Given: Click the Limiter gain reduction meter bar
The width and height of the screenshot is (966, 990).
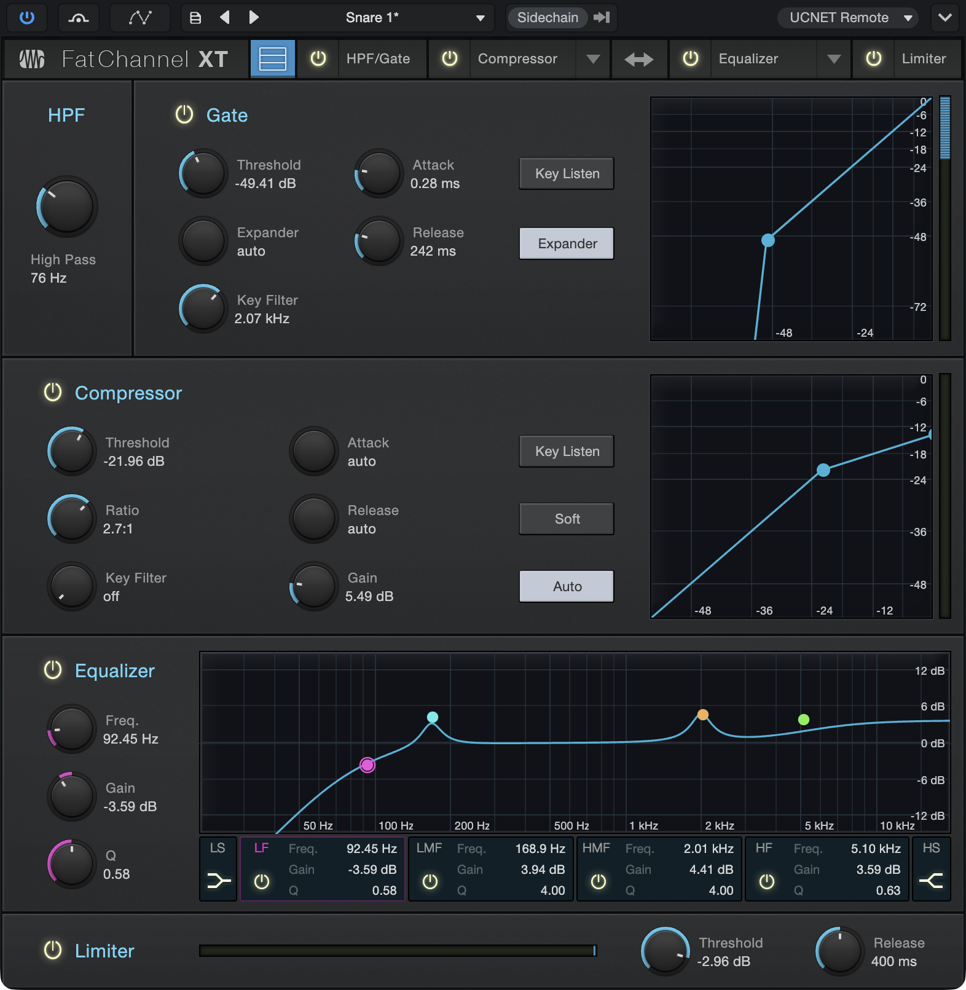Looking at the screenshot, I should [x=398, y=951].
